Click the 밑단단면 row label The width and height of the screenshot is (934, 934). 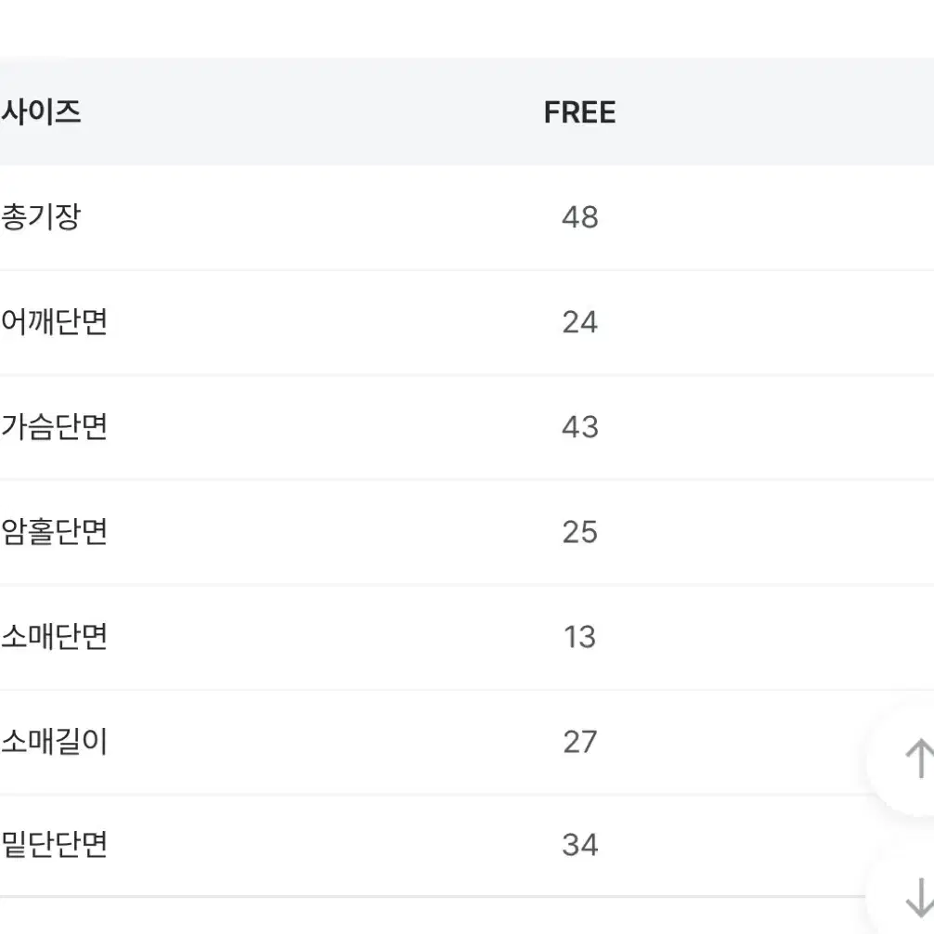pyautogui.click(x=54, y=845)
